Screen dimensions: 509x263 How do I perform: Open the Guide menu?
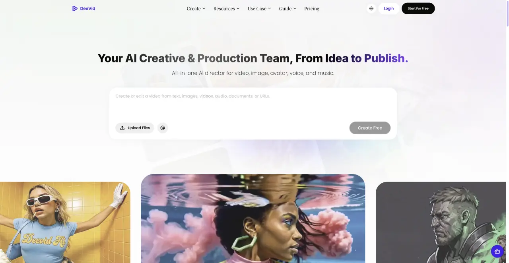tap(288, 8)
